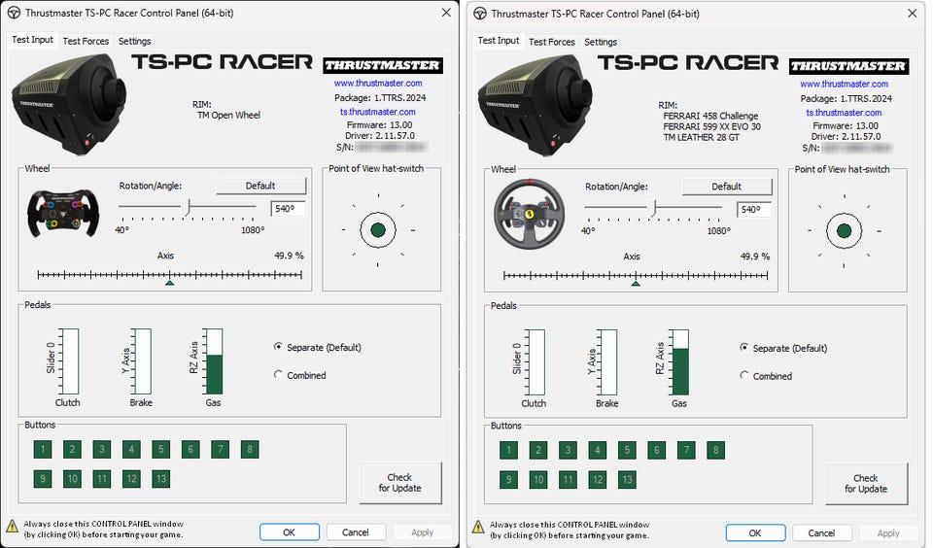Click Check for Update in left window
933x548 pixels.
[399, 482]
